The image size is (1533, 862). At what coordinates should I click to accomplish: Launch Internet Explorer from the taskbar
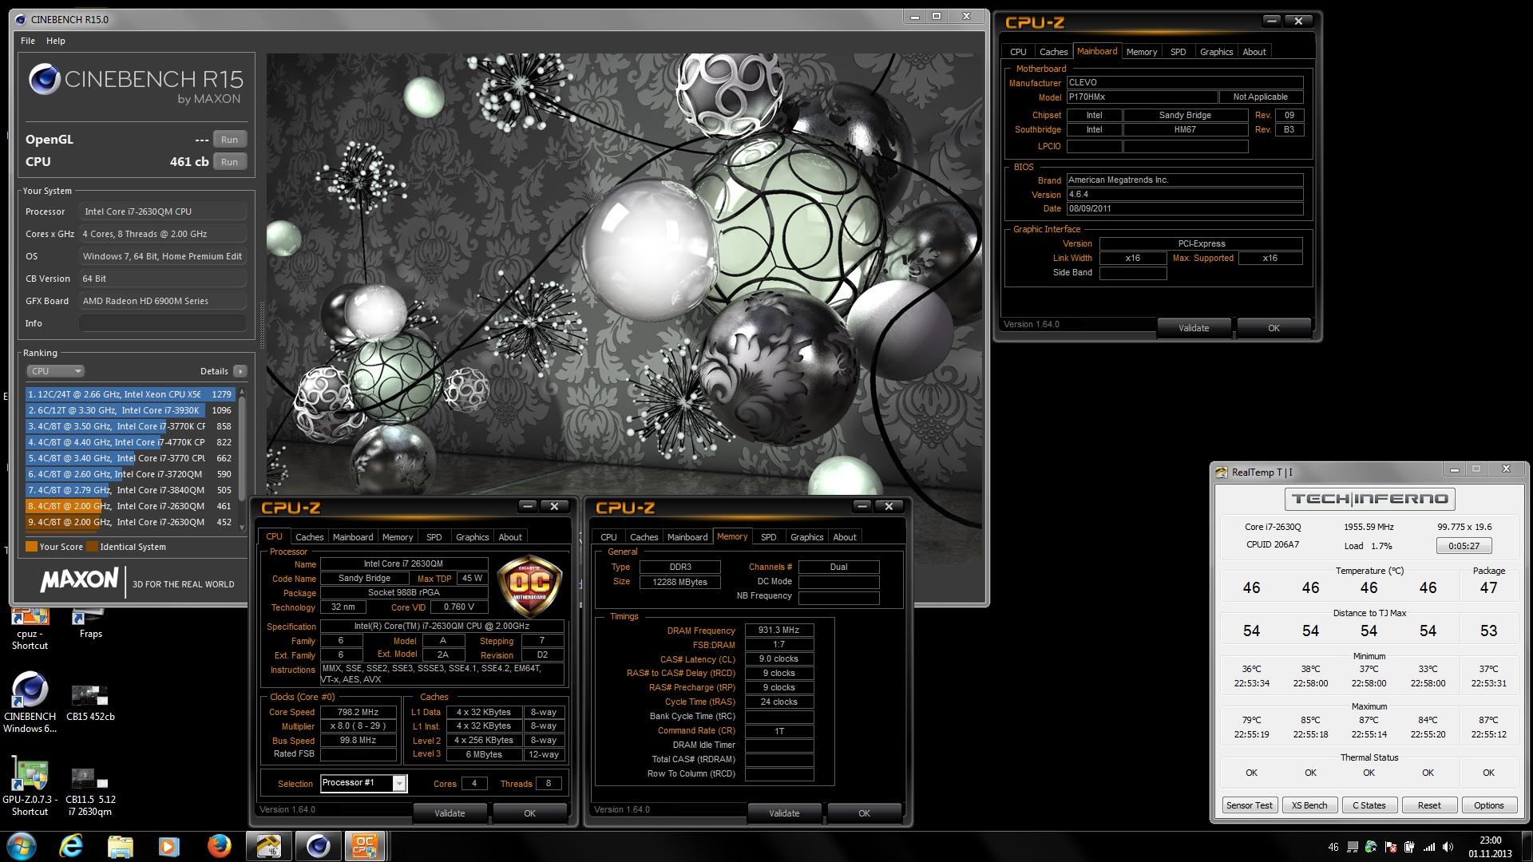click(x=72, y=845)
